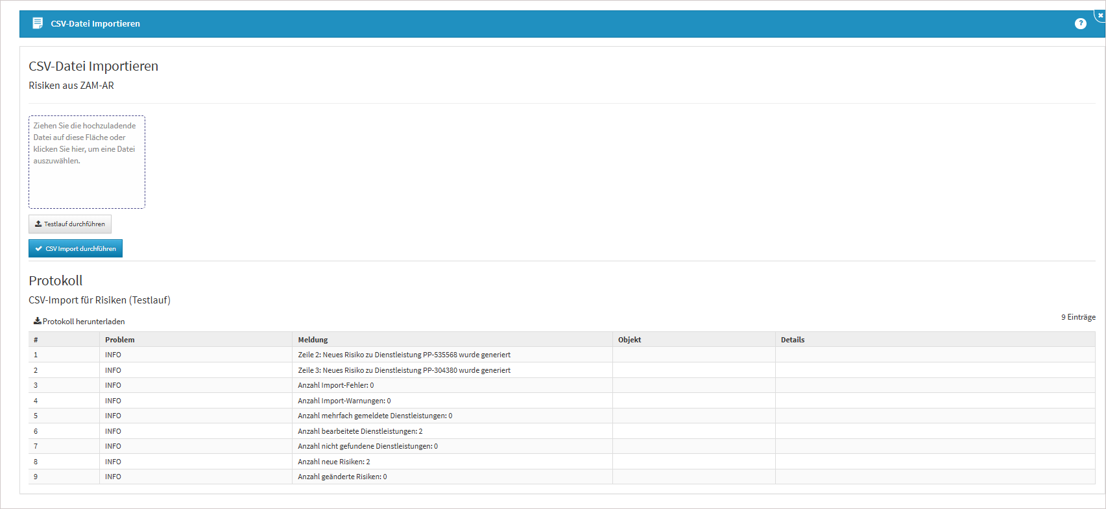Select the 'Anzahl geänderte Risiken: 0' row

pyautogui.click(x=342, y=477)
